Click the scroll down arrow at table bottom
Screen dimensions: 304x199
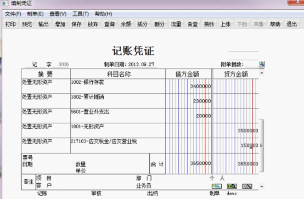262,186
